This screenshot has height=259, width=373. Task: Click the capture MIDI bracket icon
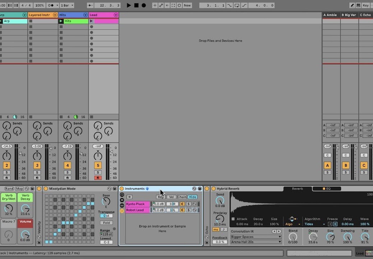tap(174, 5)
